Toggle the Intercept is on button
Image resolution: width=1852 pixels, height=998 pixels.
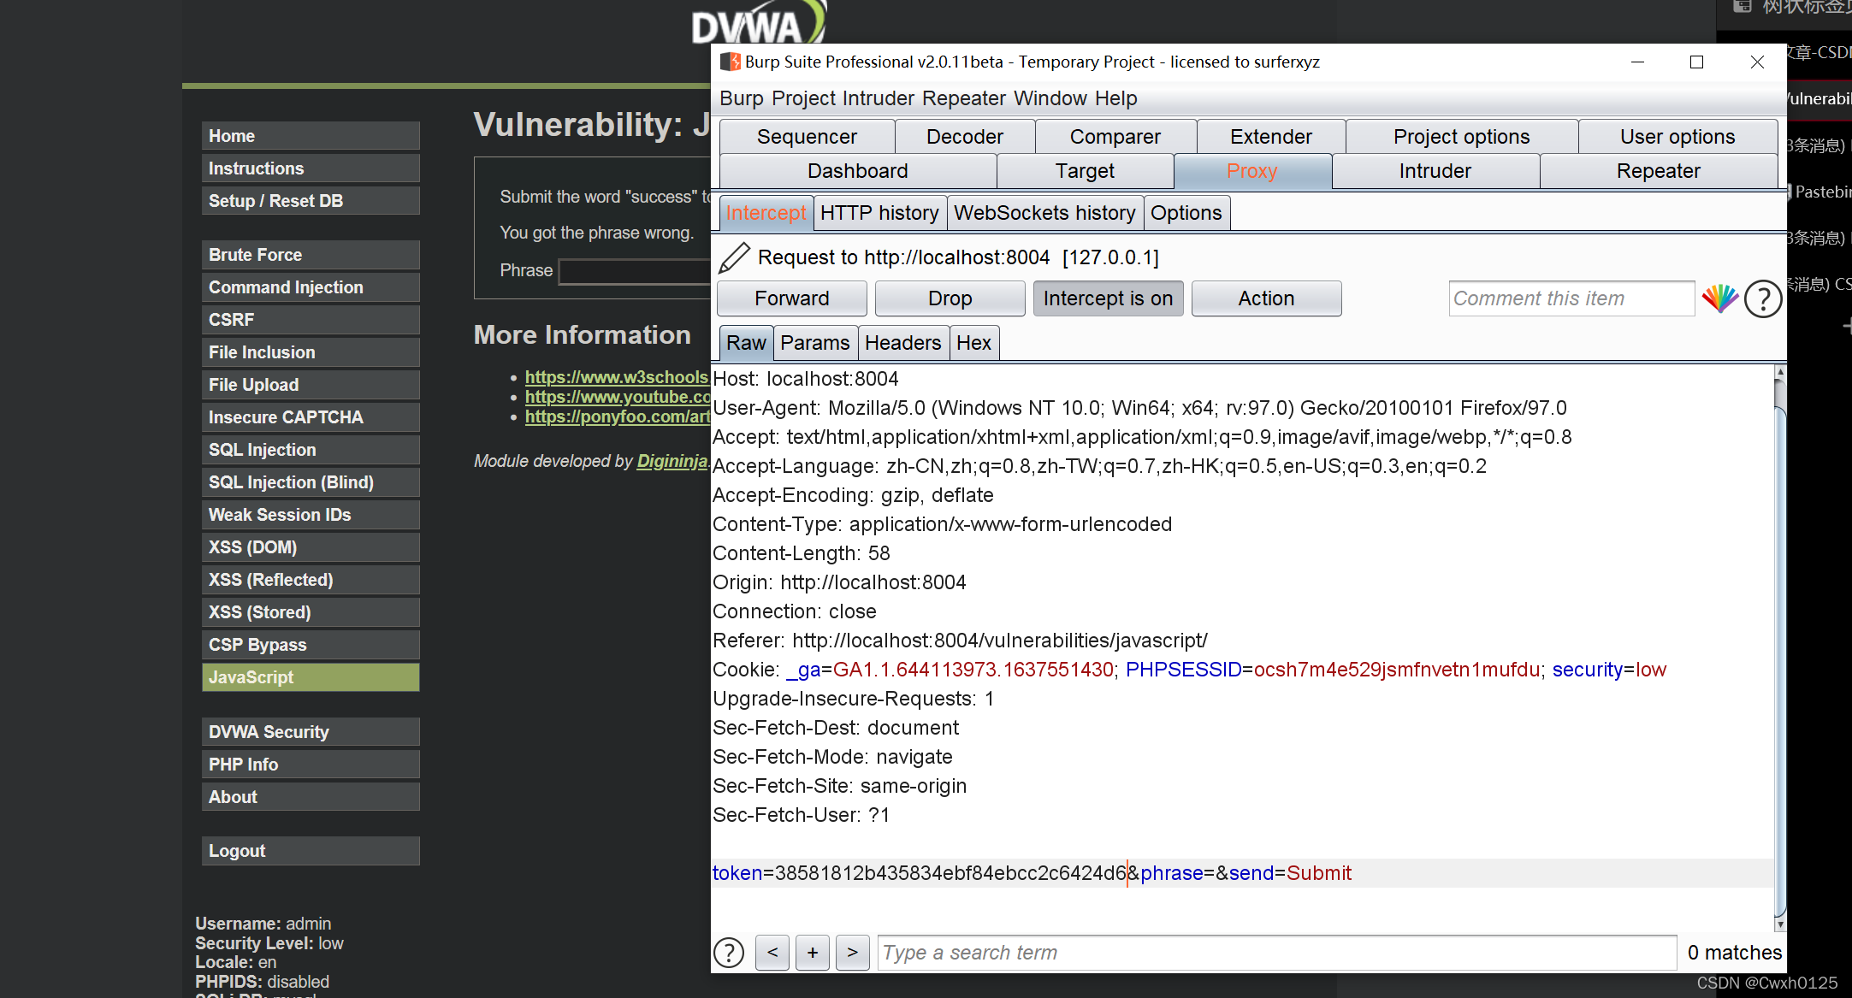1108,298
